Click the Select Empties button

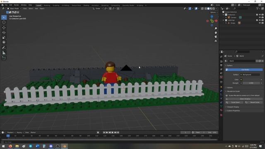(x=244, y=99)
